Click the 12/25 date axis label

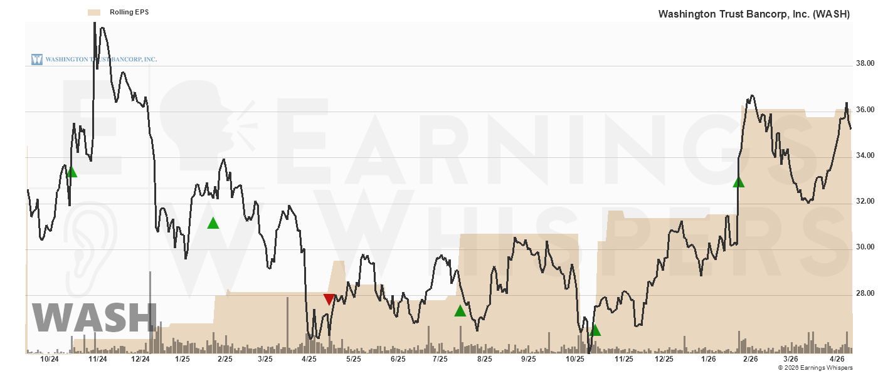pyautogui.click(x=664, y=359)
